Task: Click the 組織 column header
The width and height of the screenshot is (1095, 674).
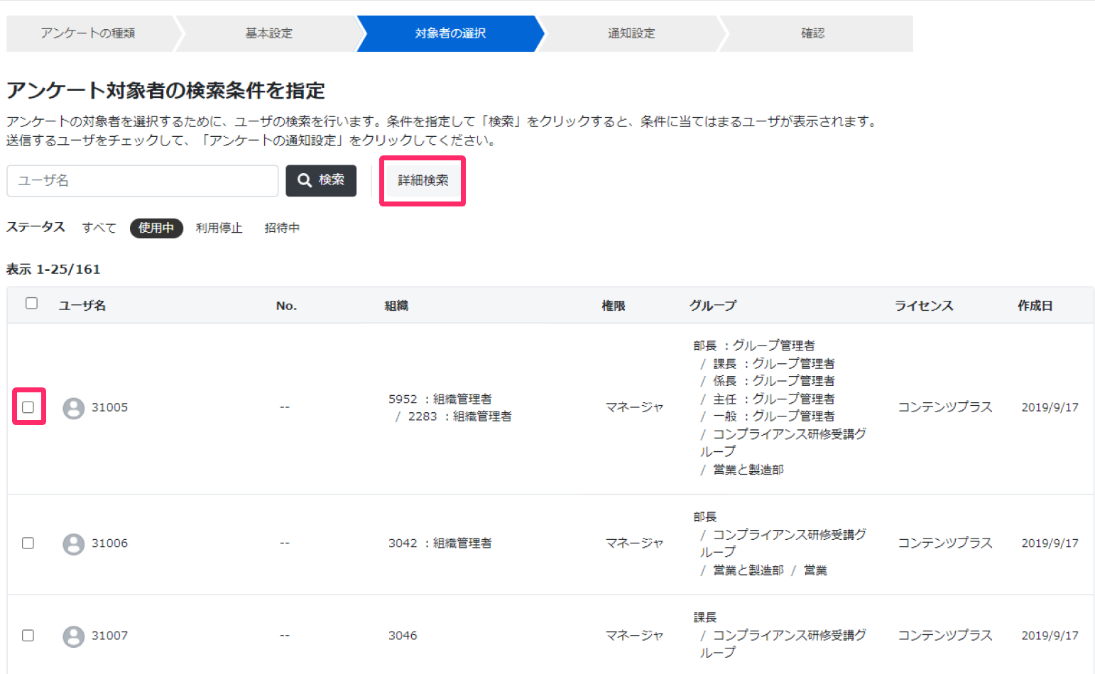Action: [x=396, y=306]
